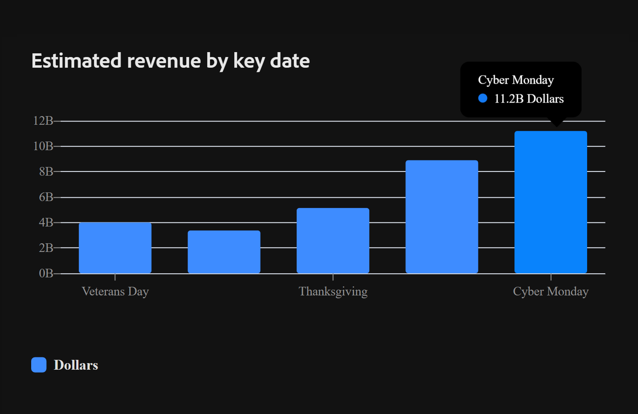Click the Thanksgiving revenue bar
The image size is (638, 414).
[x=333, y=240]
